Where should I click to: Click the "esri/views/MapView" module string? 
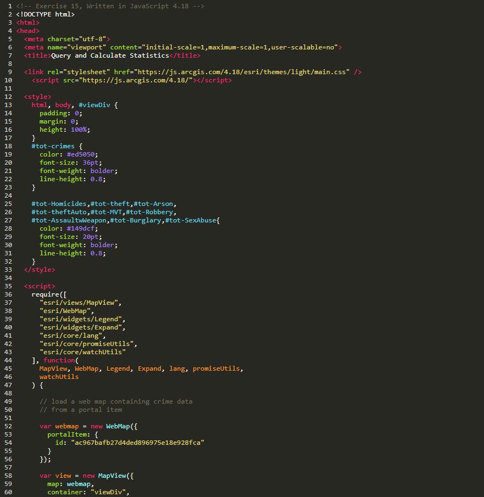[80, 303]
